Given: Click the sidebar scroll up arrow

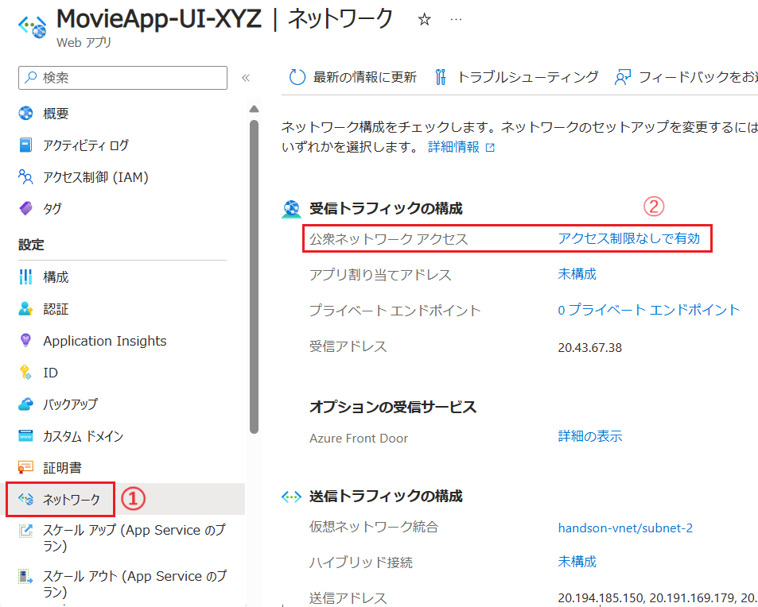Looking at the screenshot, I should 255,109.
